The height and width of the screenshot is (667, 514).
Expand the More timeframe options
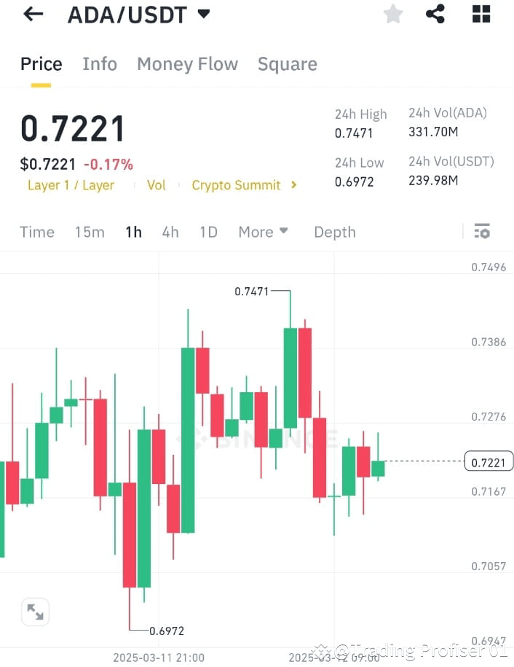(x=263, y=232)
